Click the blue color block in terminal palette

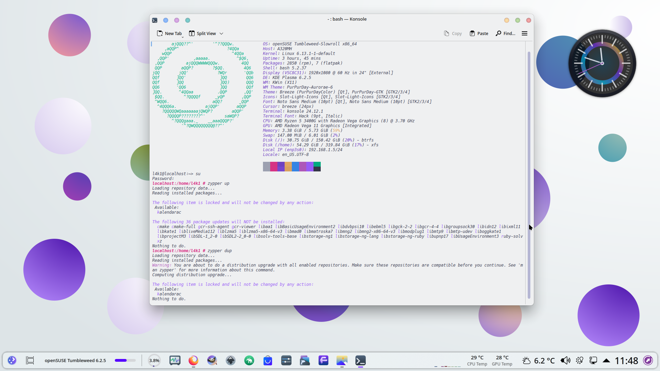(x=295, y=167)
